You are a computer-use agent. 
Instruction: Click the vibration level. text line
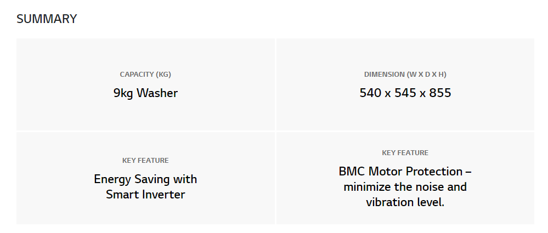pos(405,202)
